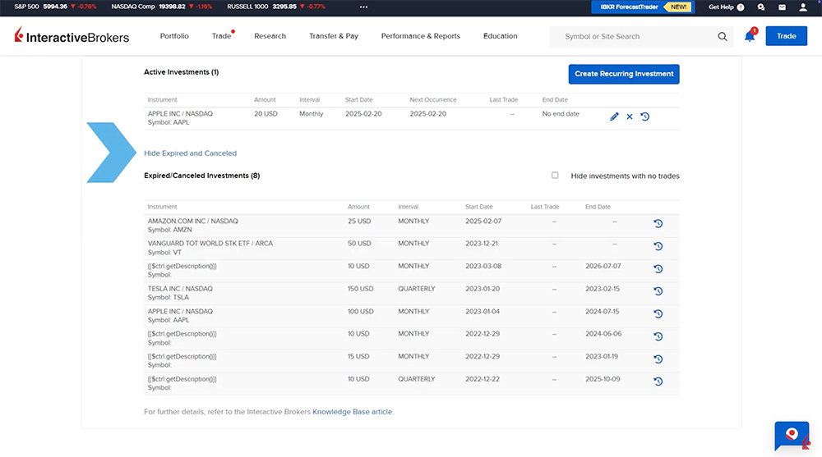The height and width of the screenshot is (457, 822).
Task: Click Active Investments (1) heading
Action: click(182, 72)
